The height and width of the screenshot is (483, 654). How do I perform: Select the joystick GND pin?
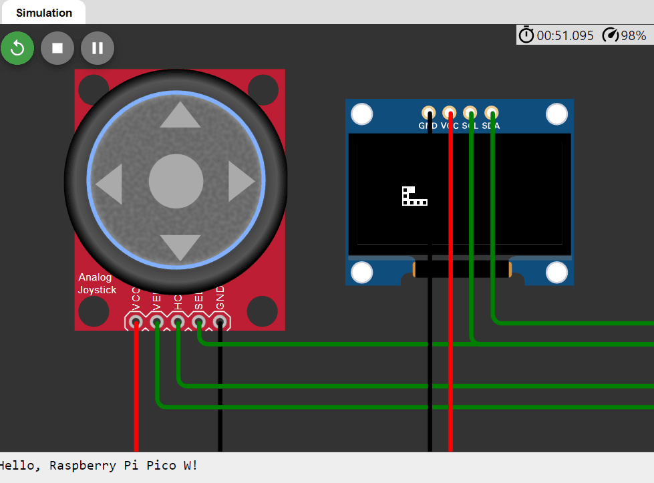(219, 323)
